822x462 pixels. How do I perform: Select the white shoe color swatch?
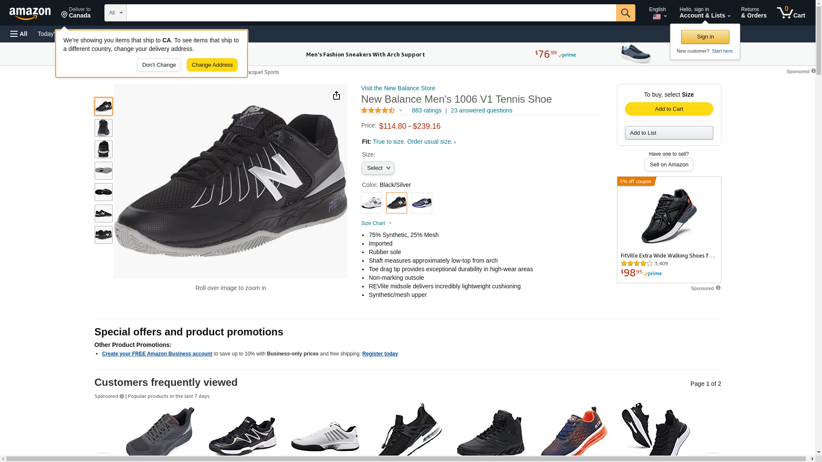371,203
